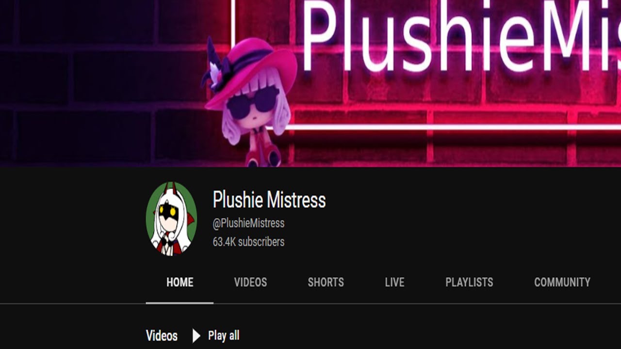Click the Videos section heading
This screenshot has width=621, height=349.
point(162,335)
